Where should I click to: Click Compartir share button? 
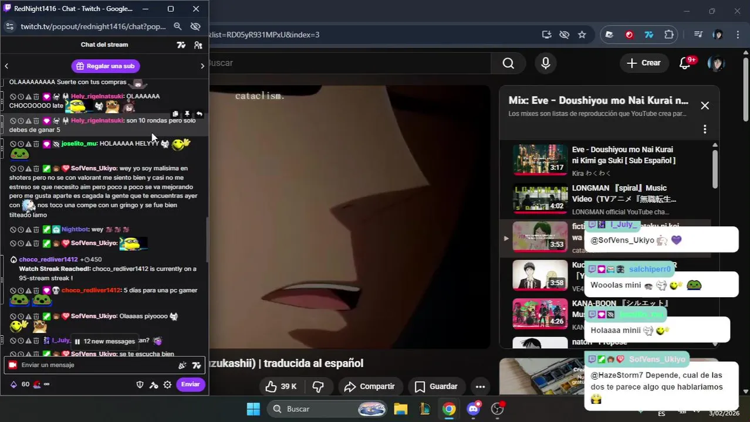point(369,386)
